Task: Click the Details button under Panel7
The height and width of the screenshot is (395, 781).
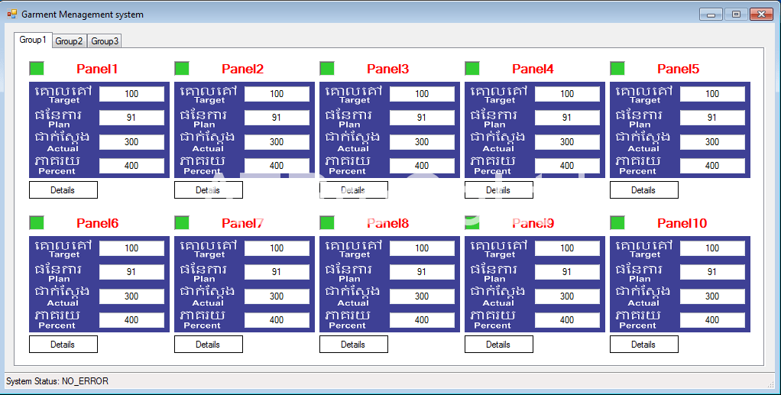Action: (209, 345)
